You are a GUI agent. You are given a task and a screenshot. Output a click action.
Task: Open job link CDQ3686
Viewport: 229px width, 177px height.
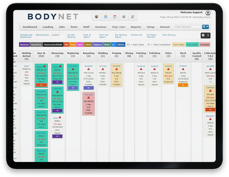pyautogui.click(x=41, y=92)
